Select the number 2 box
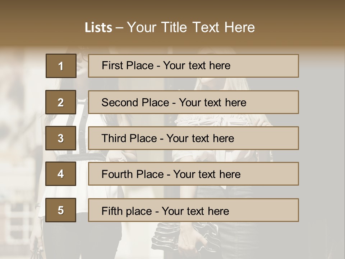Image resolution: width=345 pixels, height=259 pixels. click(61, 102)
